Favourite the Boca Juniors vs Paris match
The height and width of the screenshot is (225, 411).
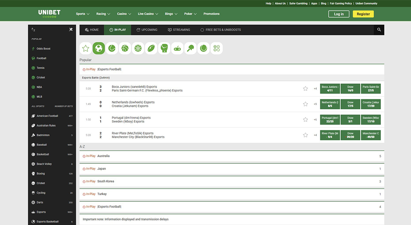[x=306, y=88]
